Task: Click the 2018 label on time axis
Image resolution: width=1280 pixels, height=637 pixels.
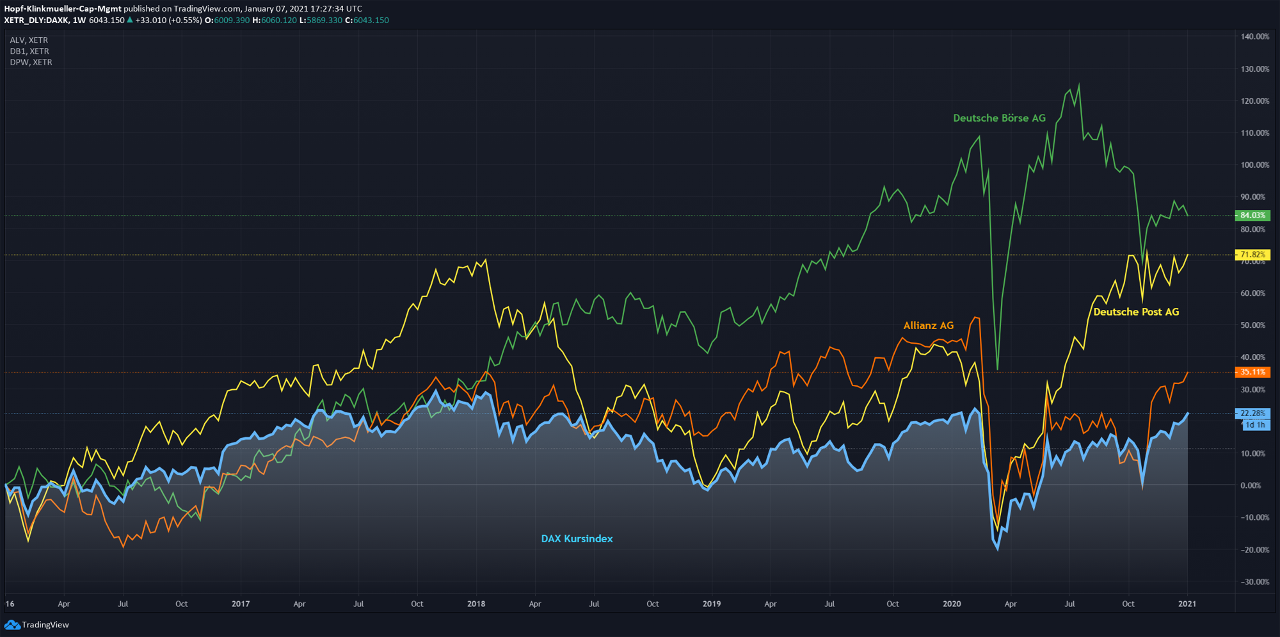Action: (x=476, y=604)
